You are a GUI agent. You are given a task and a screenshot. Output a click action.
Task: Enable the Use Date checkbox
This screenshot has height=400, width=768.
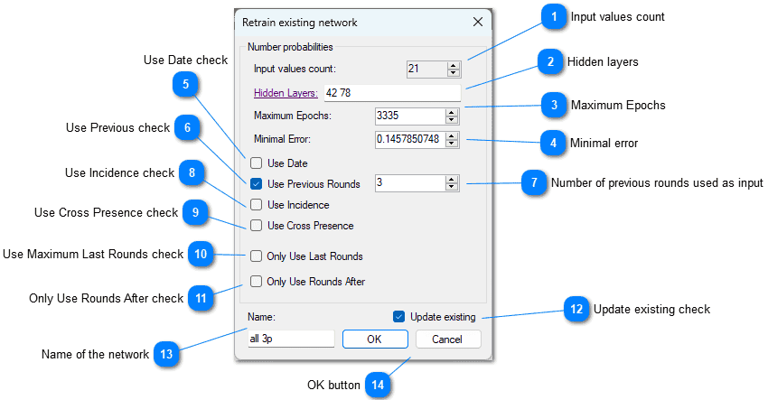pos(257,163)
